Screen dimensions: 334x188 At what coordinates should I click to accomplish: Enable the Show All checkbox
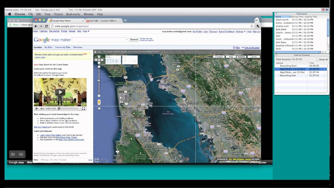coord(317,60)
